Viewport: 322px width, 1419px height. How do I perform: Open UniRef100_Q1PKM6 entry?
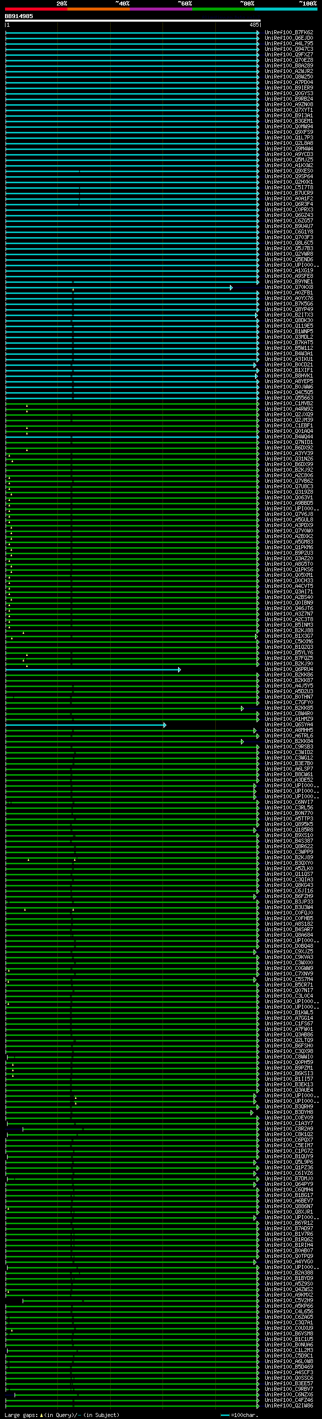[x=289, y=548]
